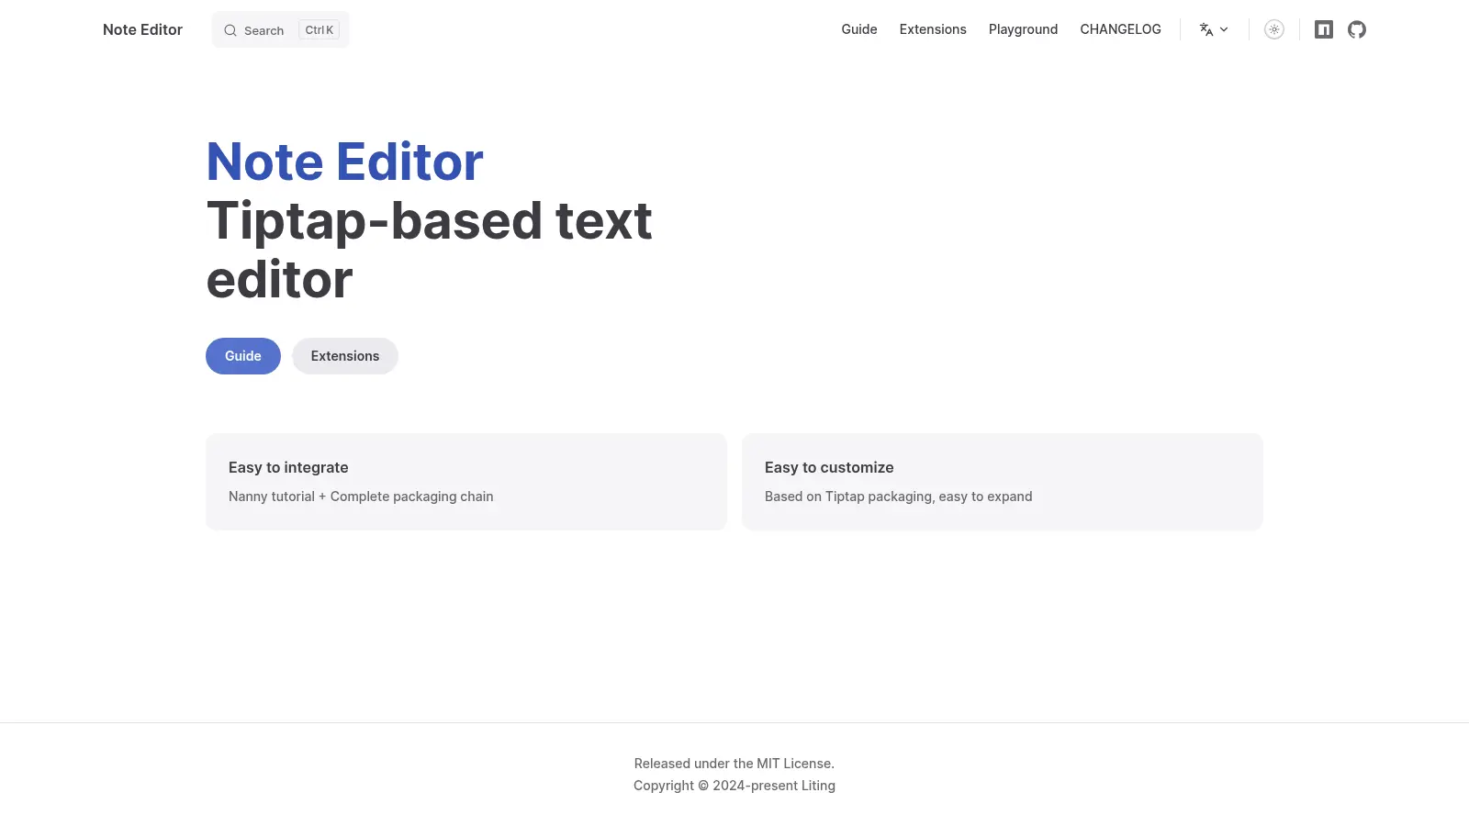
Task: Click the Ctrl K shortcut badge
Action: [319, 30]
